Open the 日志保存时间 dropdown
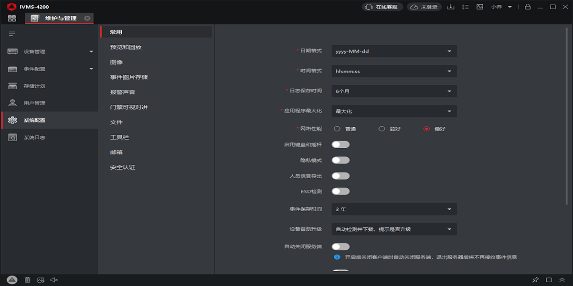This screenshot has width=573, height=286. 394,91
